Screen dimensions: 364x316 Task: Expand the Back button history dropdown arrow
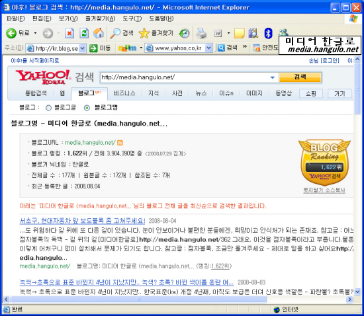(35, 33)
